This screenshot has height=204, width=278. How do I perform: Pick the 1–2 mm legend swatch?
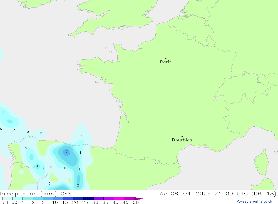28,198
